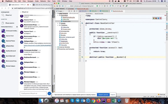Click the Закрыть доступ button
Image resolution: width=168 pixels, height=104 pixels.
(103, 95)
